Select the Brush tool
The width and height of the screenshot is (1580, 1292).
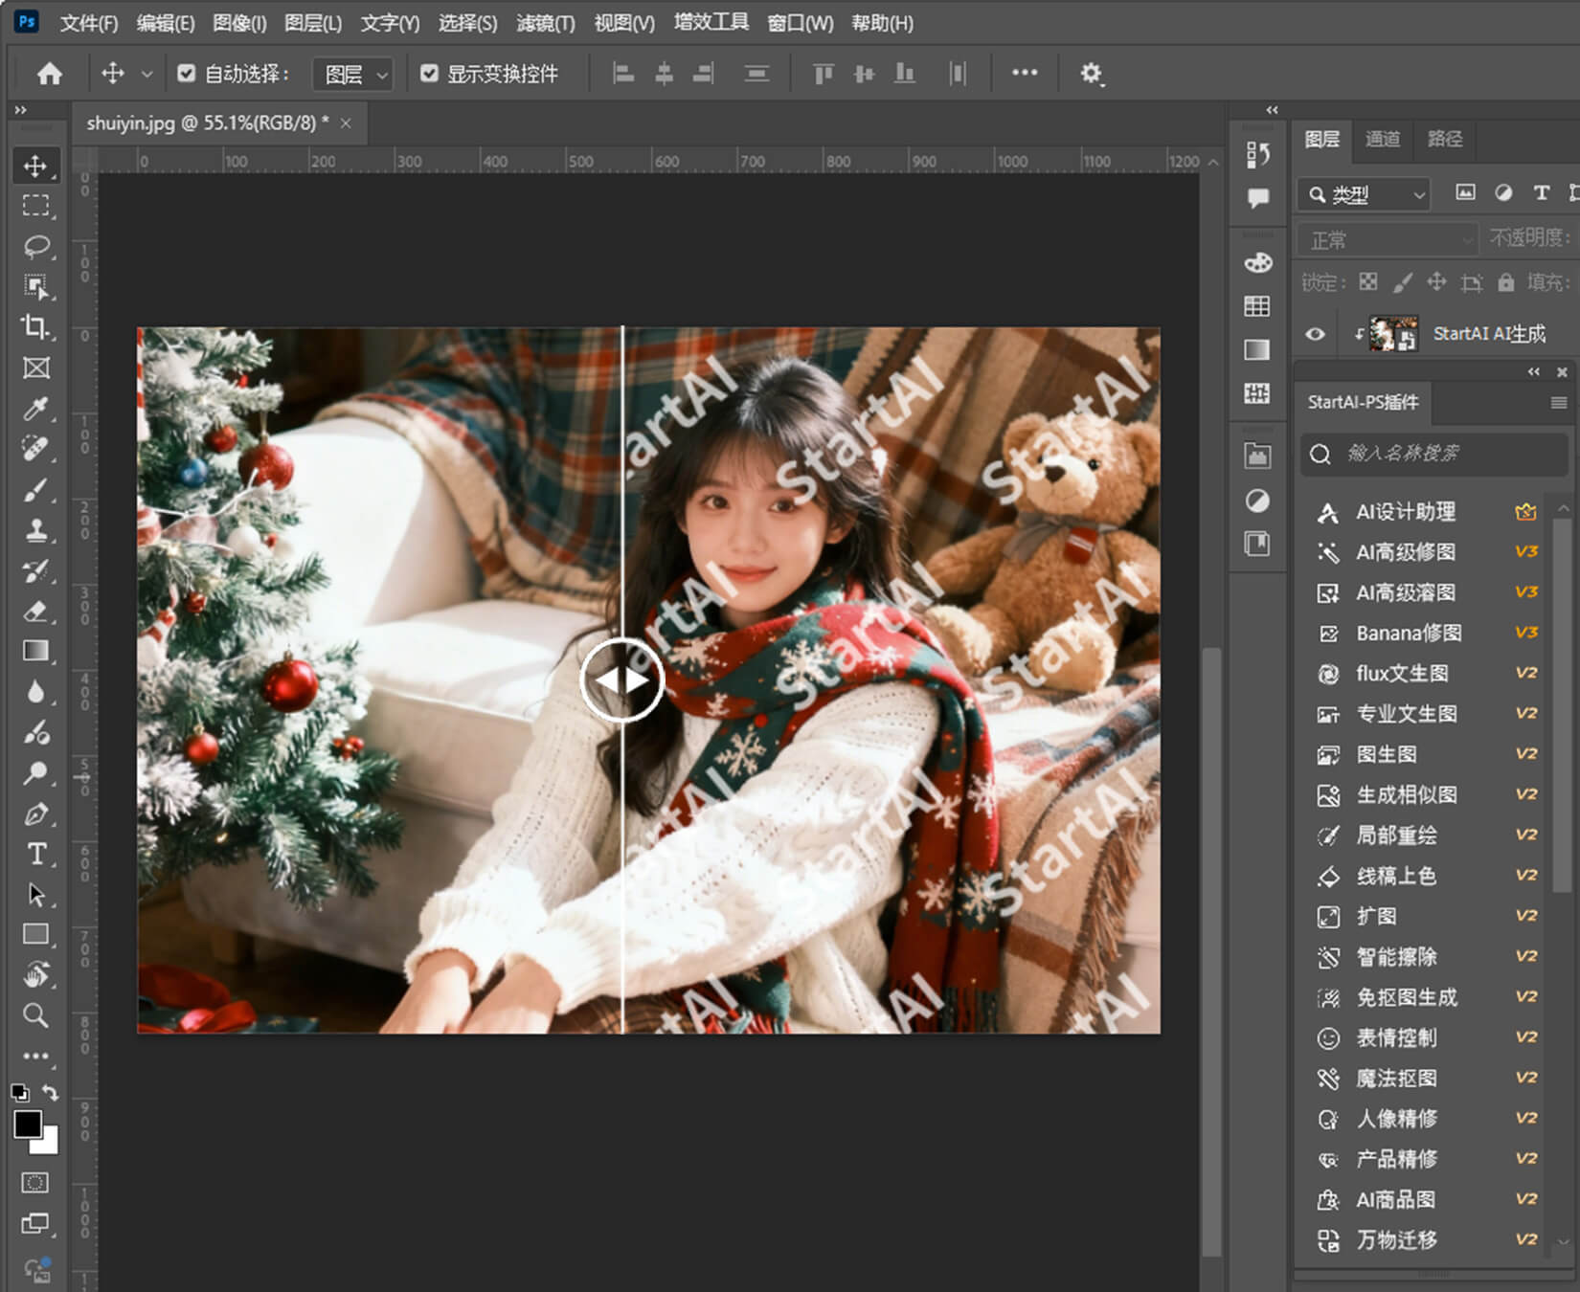(x=36, y=490)
